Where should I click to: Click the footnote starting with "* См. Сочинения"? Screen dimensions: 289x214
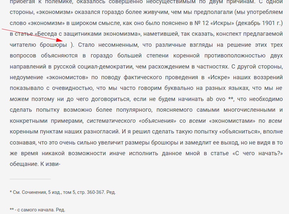(63, 192)
